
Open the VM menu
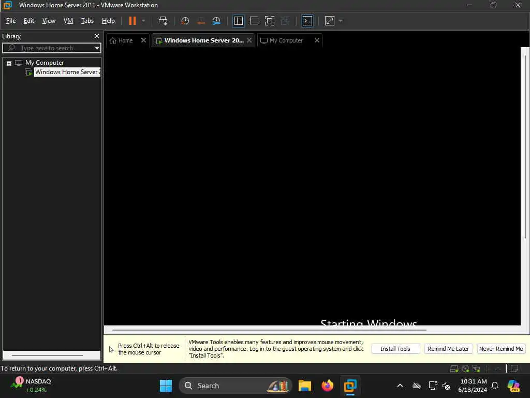pyautogui.click(x=68, y=21)
